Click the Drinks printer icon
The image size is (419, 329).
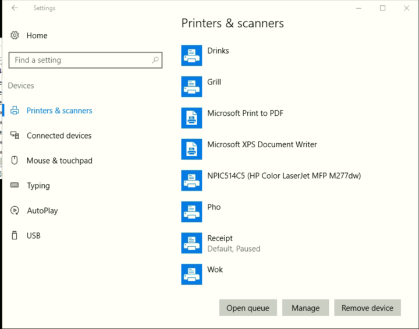point(191,55)
